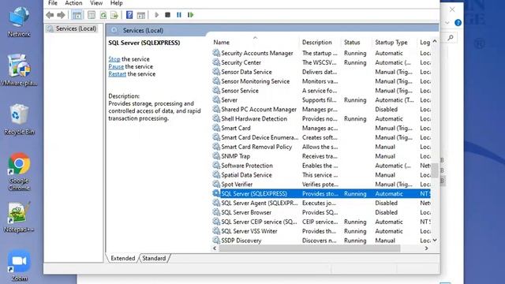This screenshot has width=505, height=284.
Task: Select SQL Server Agent (SQLEXPRESS) service
Action: pos(321,203)
